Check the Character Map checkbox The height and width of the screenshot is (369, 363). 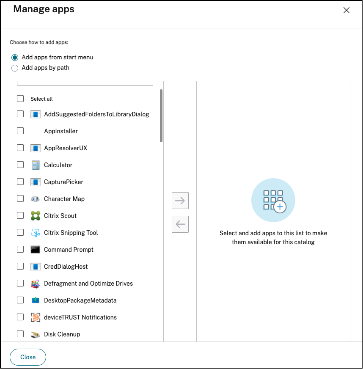pyautogui.click(x=20, y=198)
